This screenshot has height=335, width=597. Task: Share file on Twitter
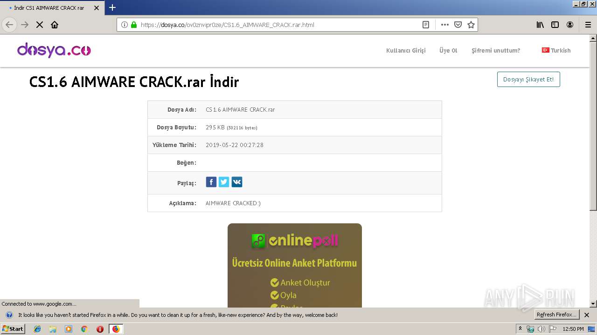tap(224, 182)
